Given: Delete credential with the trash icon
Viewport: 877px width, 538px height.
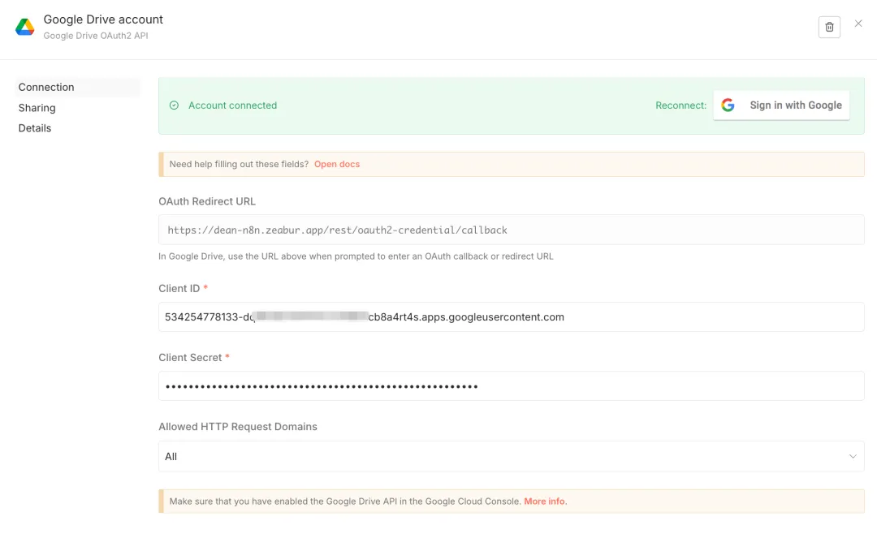Looking at the screenshot, I should pos(829,27).
